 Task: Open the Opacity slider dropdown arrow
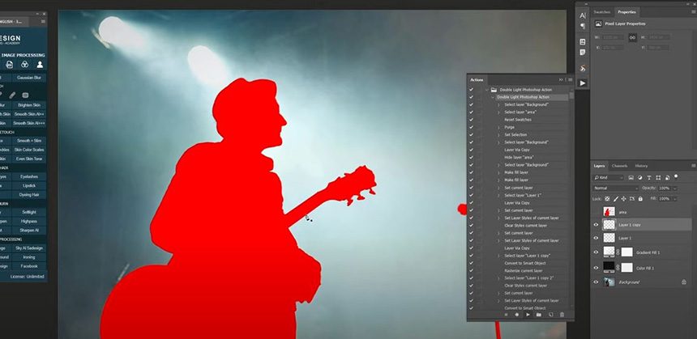(675, 189)
